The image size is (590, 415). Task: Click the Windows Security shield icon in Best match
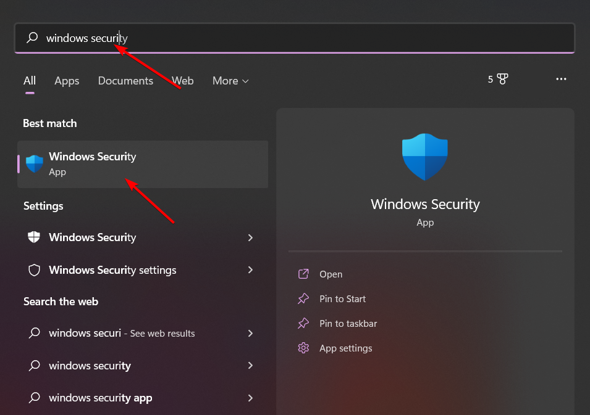click(34, 164)
